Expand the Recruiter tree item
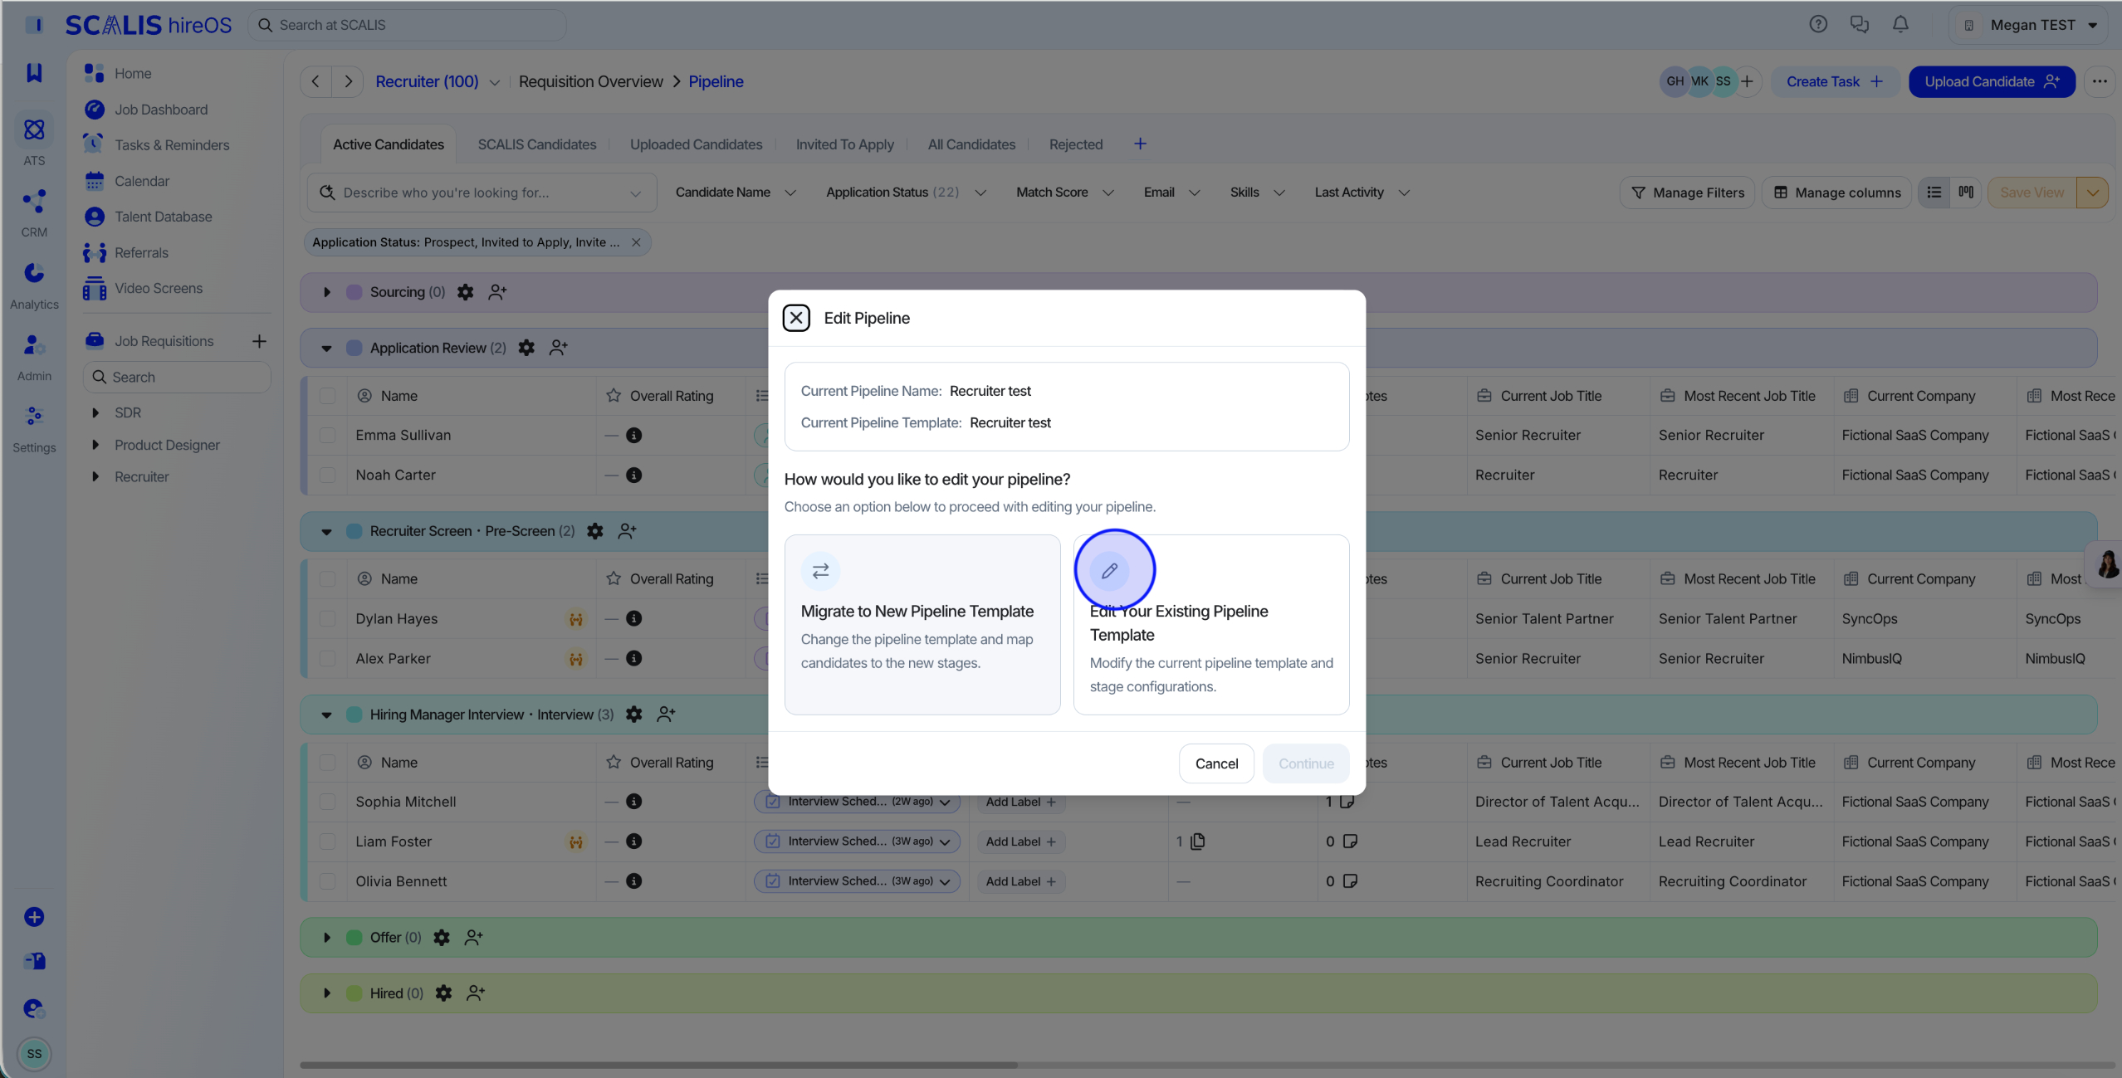Screen dimensions: 2122x1078 click(x=95, y=476)
